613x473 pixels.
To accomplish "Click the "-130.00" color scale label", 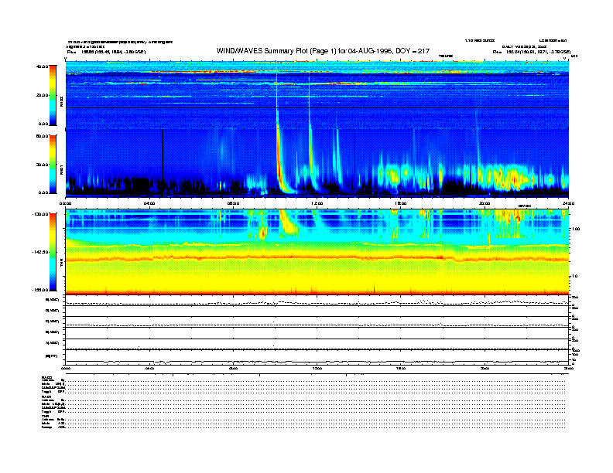I will [40, 214].
